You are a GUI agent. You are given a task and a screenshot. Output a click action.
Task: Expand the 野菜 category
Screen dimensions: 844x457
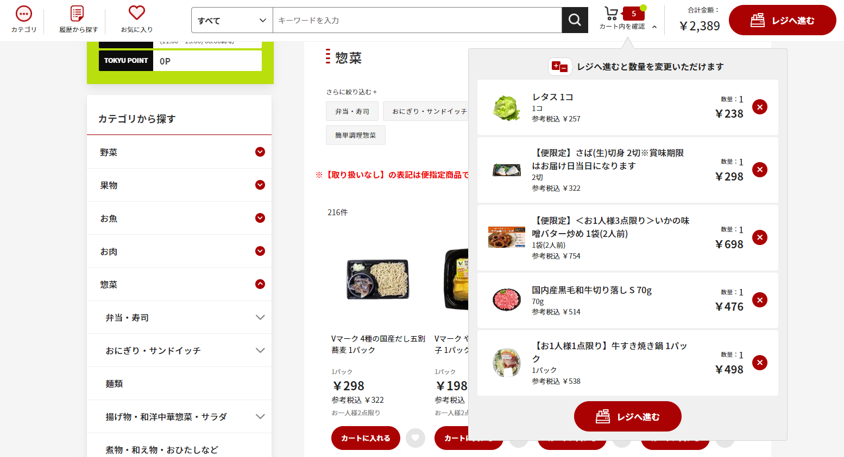[260, 152]
